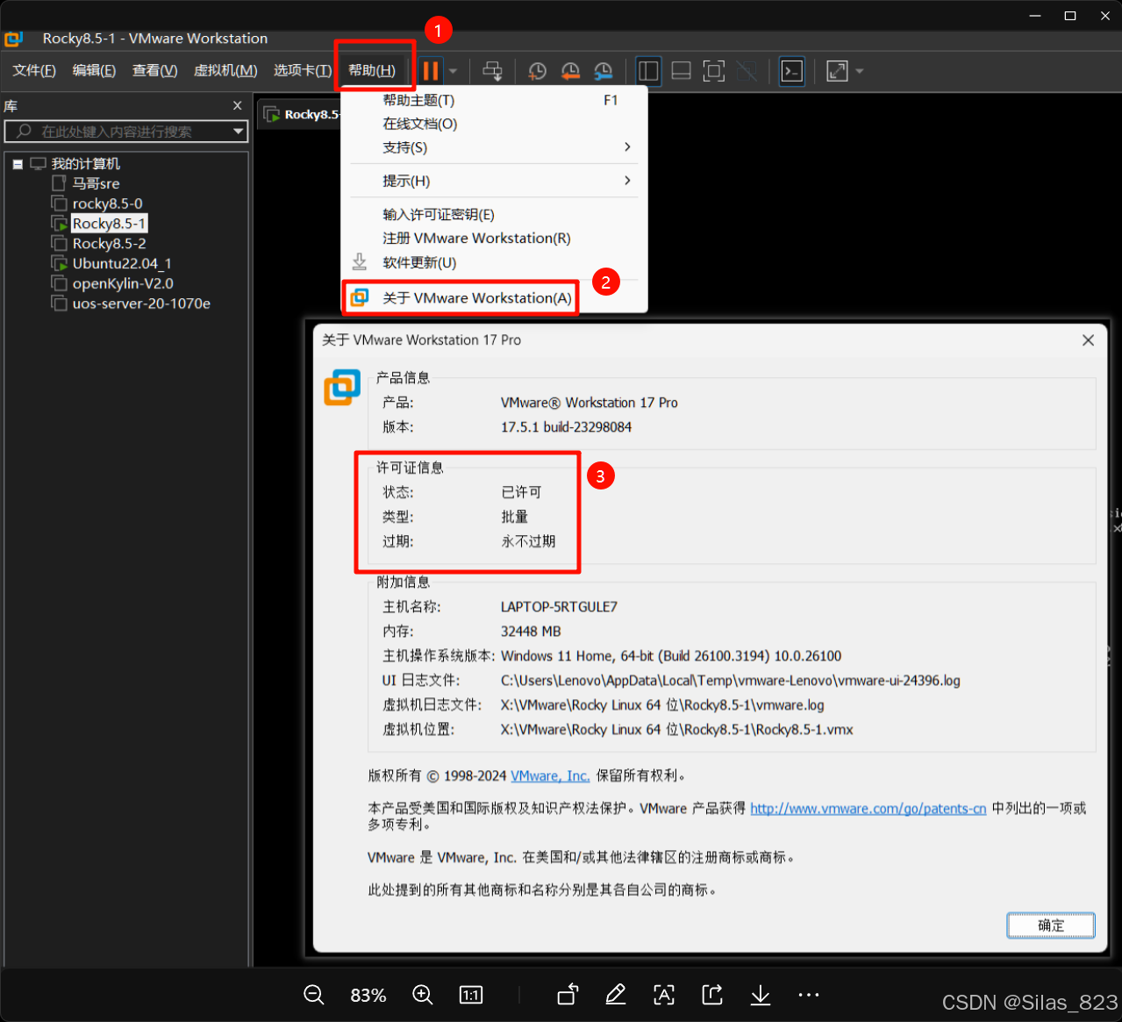This screenshot has height=1022, width=1122.
Task: Click the pencil edit icon
Action: [616, 994]
